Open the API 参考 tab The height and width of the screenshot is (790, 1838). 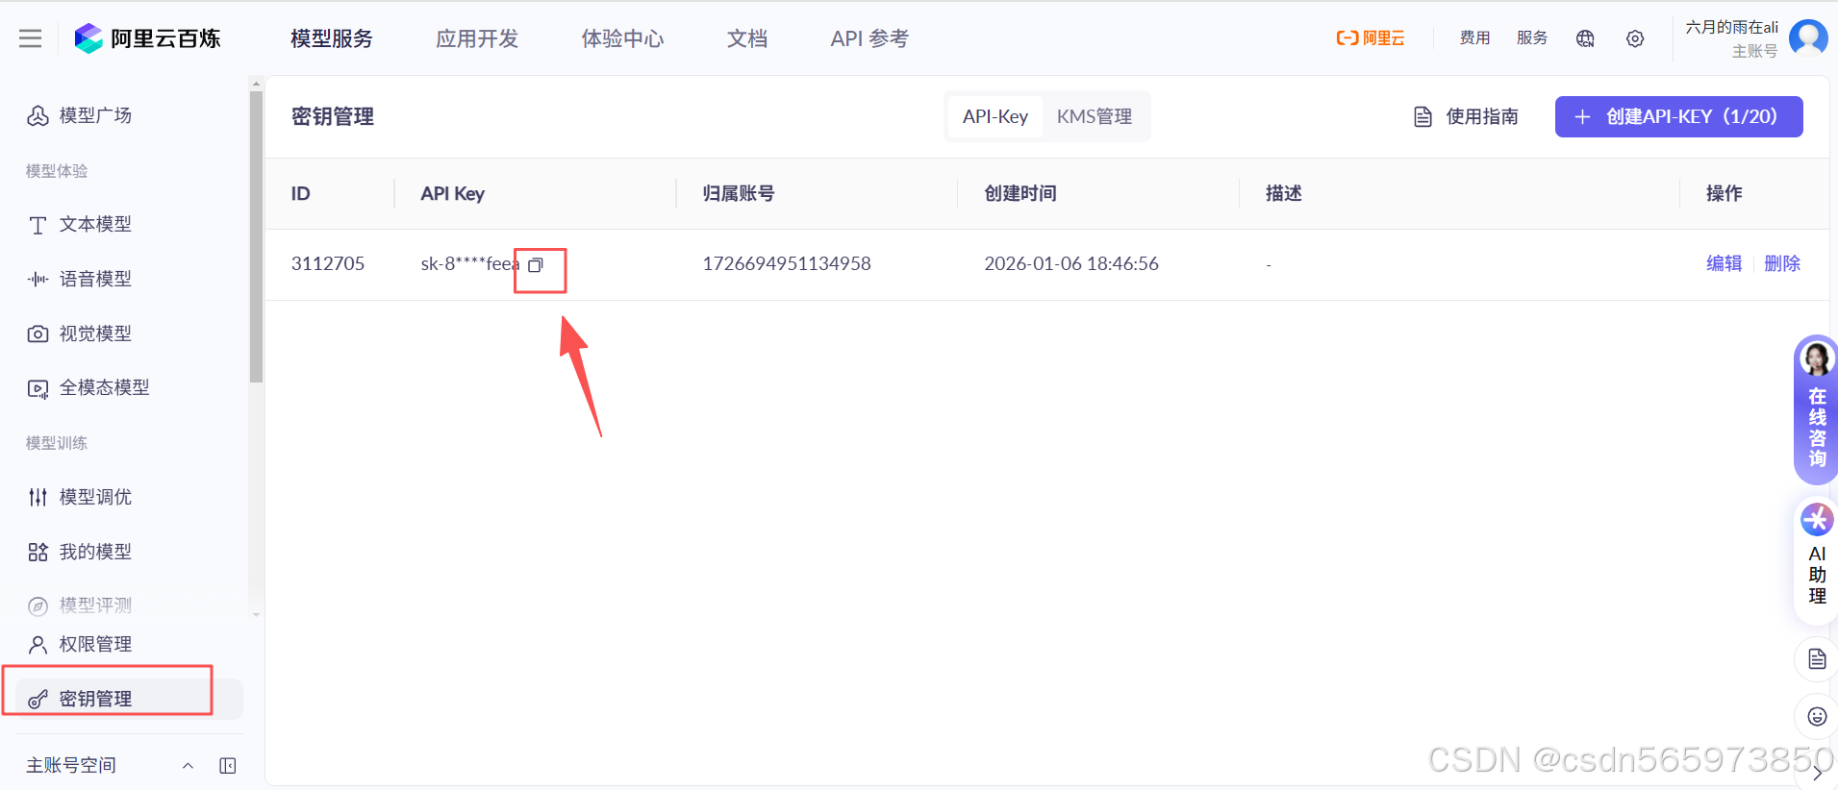click(x=869, y=38)
